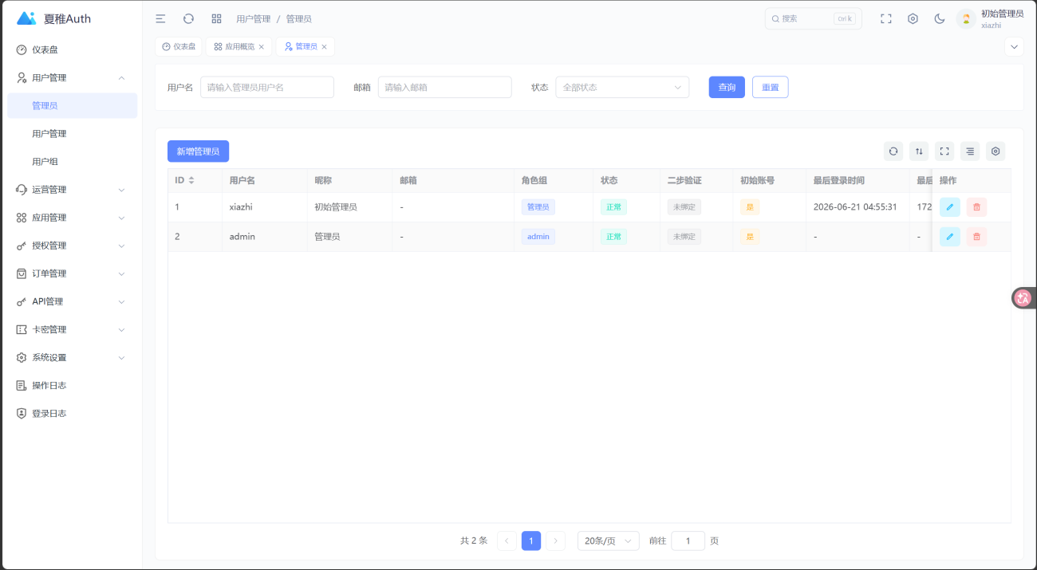The width and height of the screenshot is (1037, 570).
Task: Edit the admin row with pencil icon
Action: [949, 237]
